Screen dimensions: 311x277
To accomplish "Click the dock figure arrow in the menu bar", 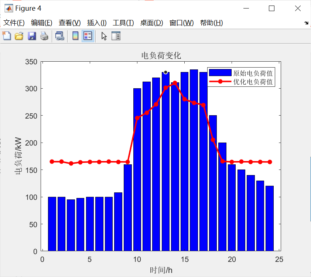I will coord(307,23).
